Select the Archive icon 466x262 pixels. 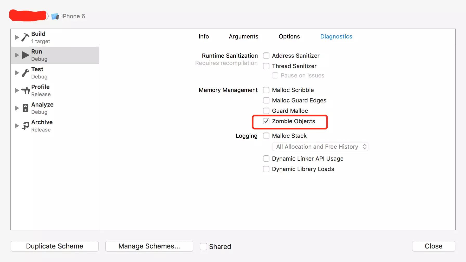[x=25, y=126]
